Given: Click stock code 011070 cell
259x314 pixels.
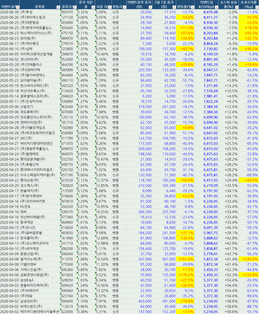Looking at the screenshot, I should point(68,259).
